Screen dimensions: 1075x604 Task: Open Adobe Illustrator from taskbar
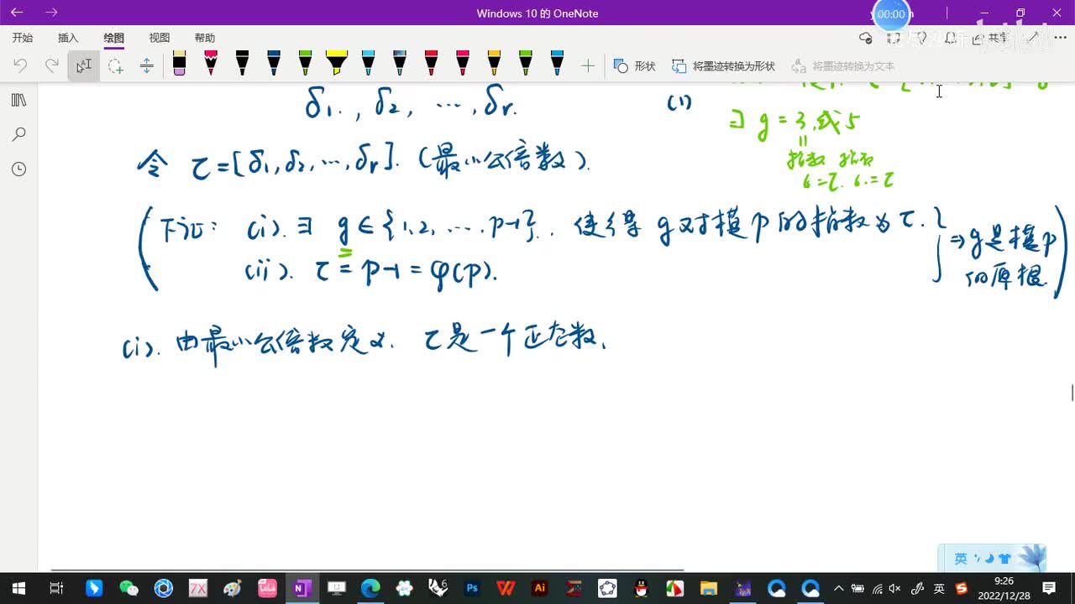[540, 588]
